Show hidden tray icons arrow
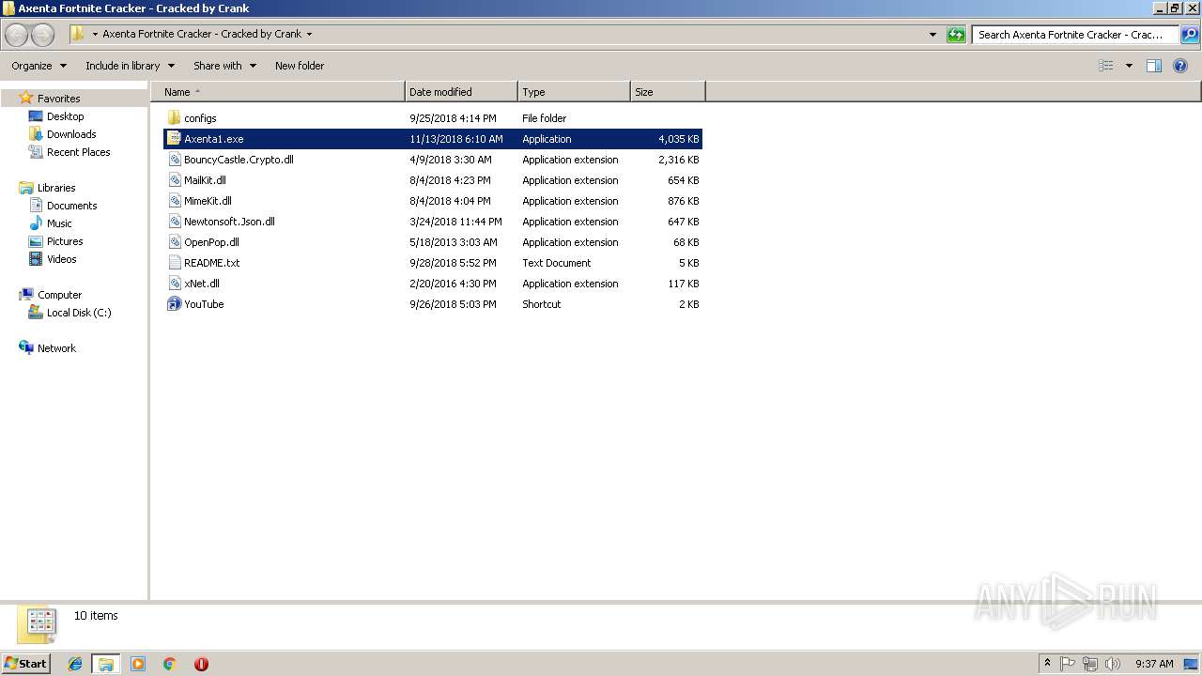Viewport: 1202px width, 676px height. coord(1047,664)
